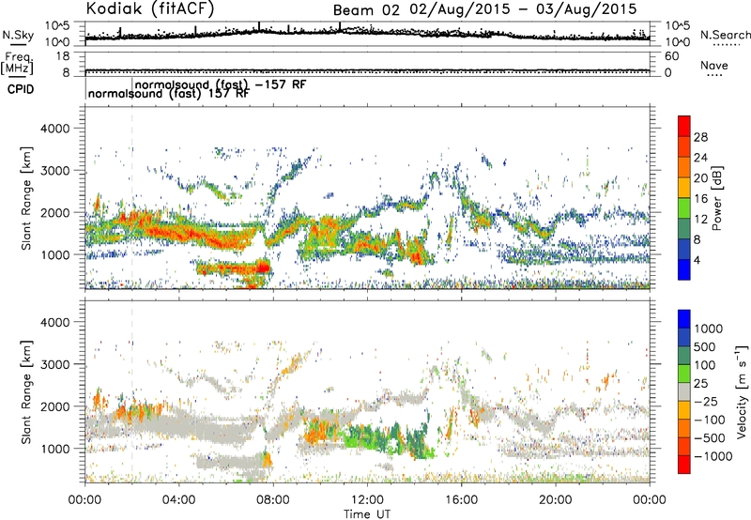Image resolution: width=751 pixels, height=520 pixels.
Task: Click the 2000 tick in the velocity panel
Action: tap(54, 407)
